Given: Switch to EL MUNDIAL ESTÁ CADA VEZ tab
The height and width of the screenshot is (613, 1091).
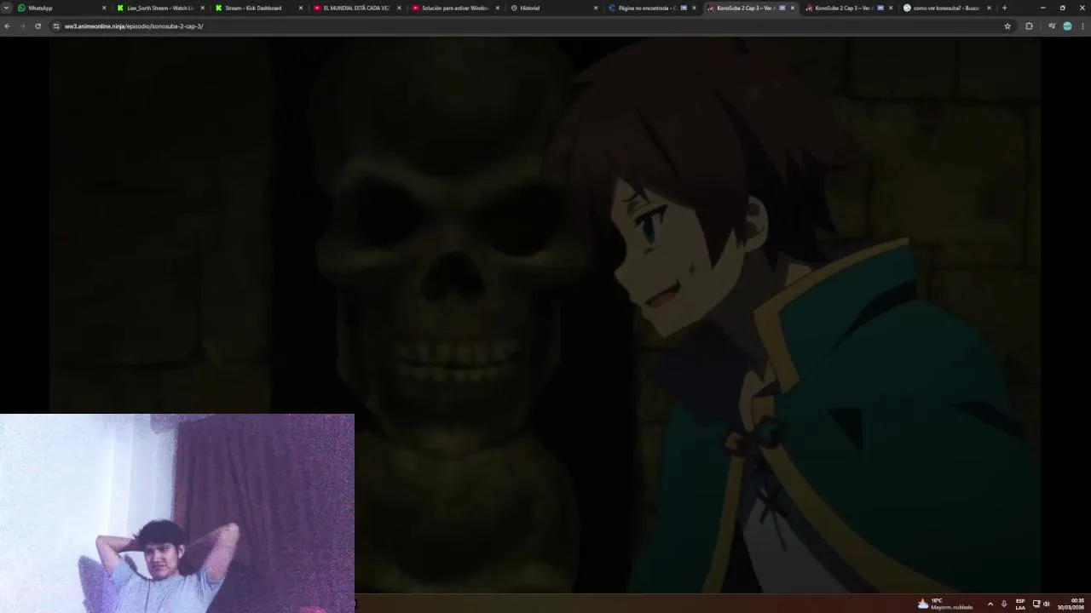Looking at the screenshot, I should click(355, 8).
